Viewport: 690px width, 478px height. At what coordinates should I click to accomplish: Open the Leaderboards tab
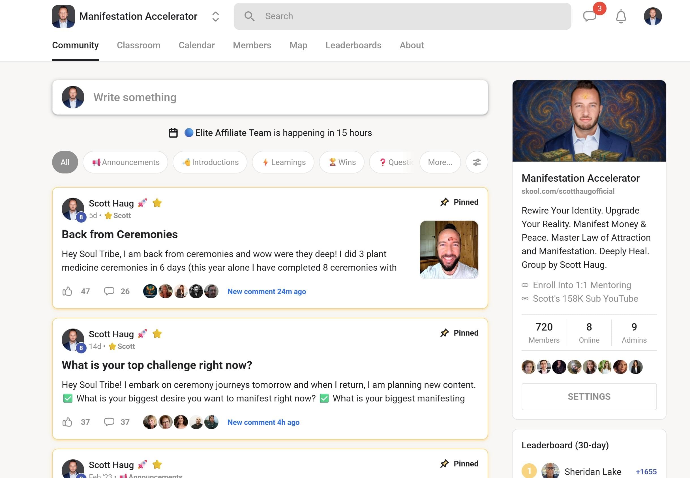pos(353,45)
